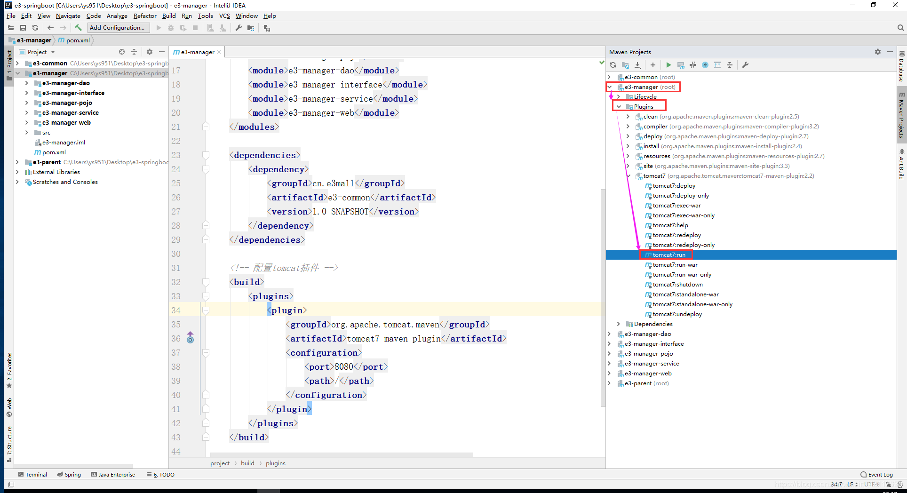
Task: Open Maven Projects panel gear options
Action: [878, 52]
